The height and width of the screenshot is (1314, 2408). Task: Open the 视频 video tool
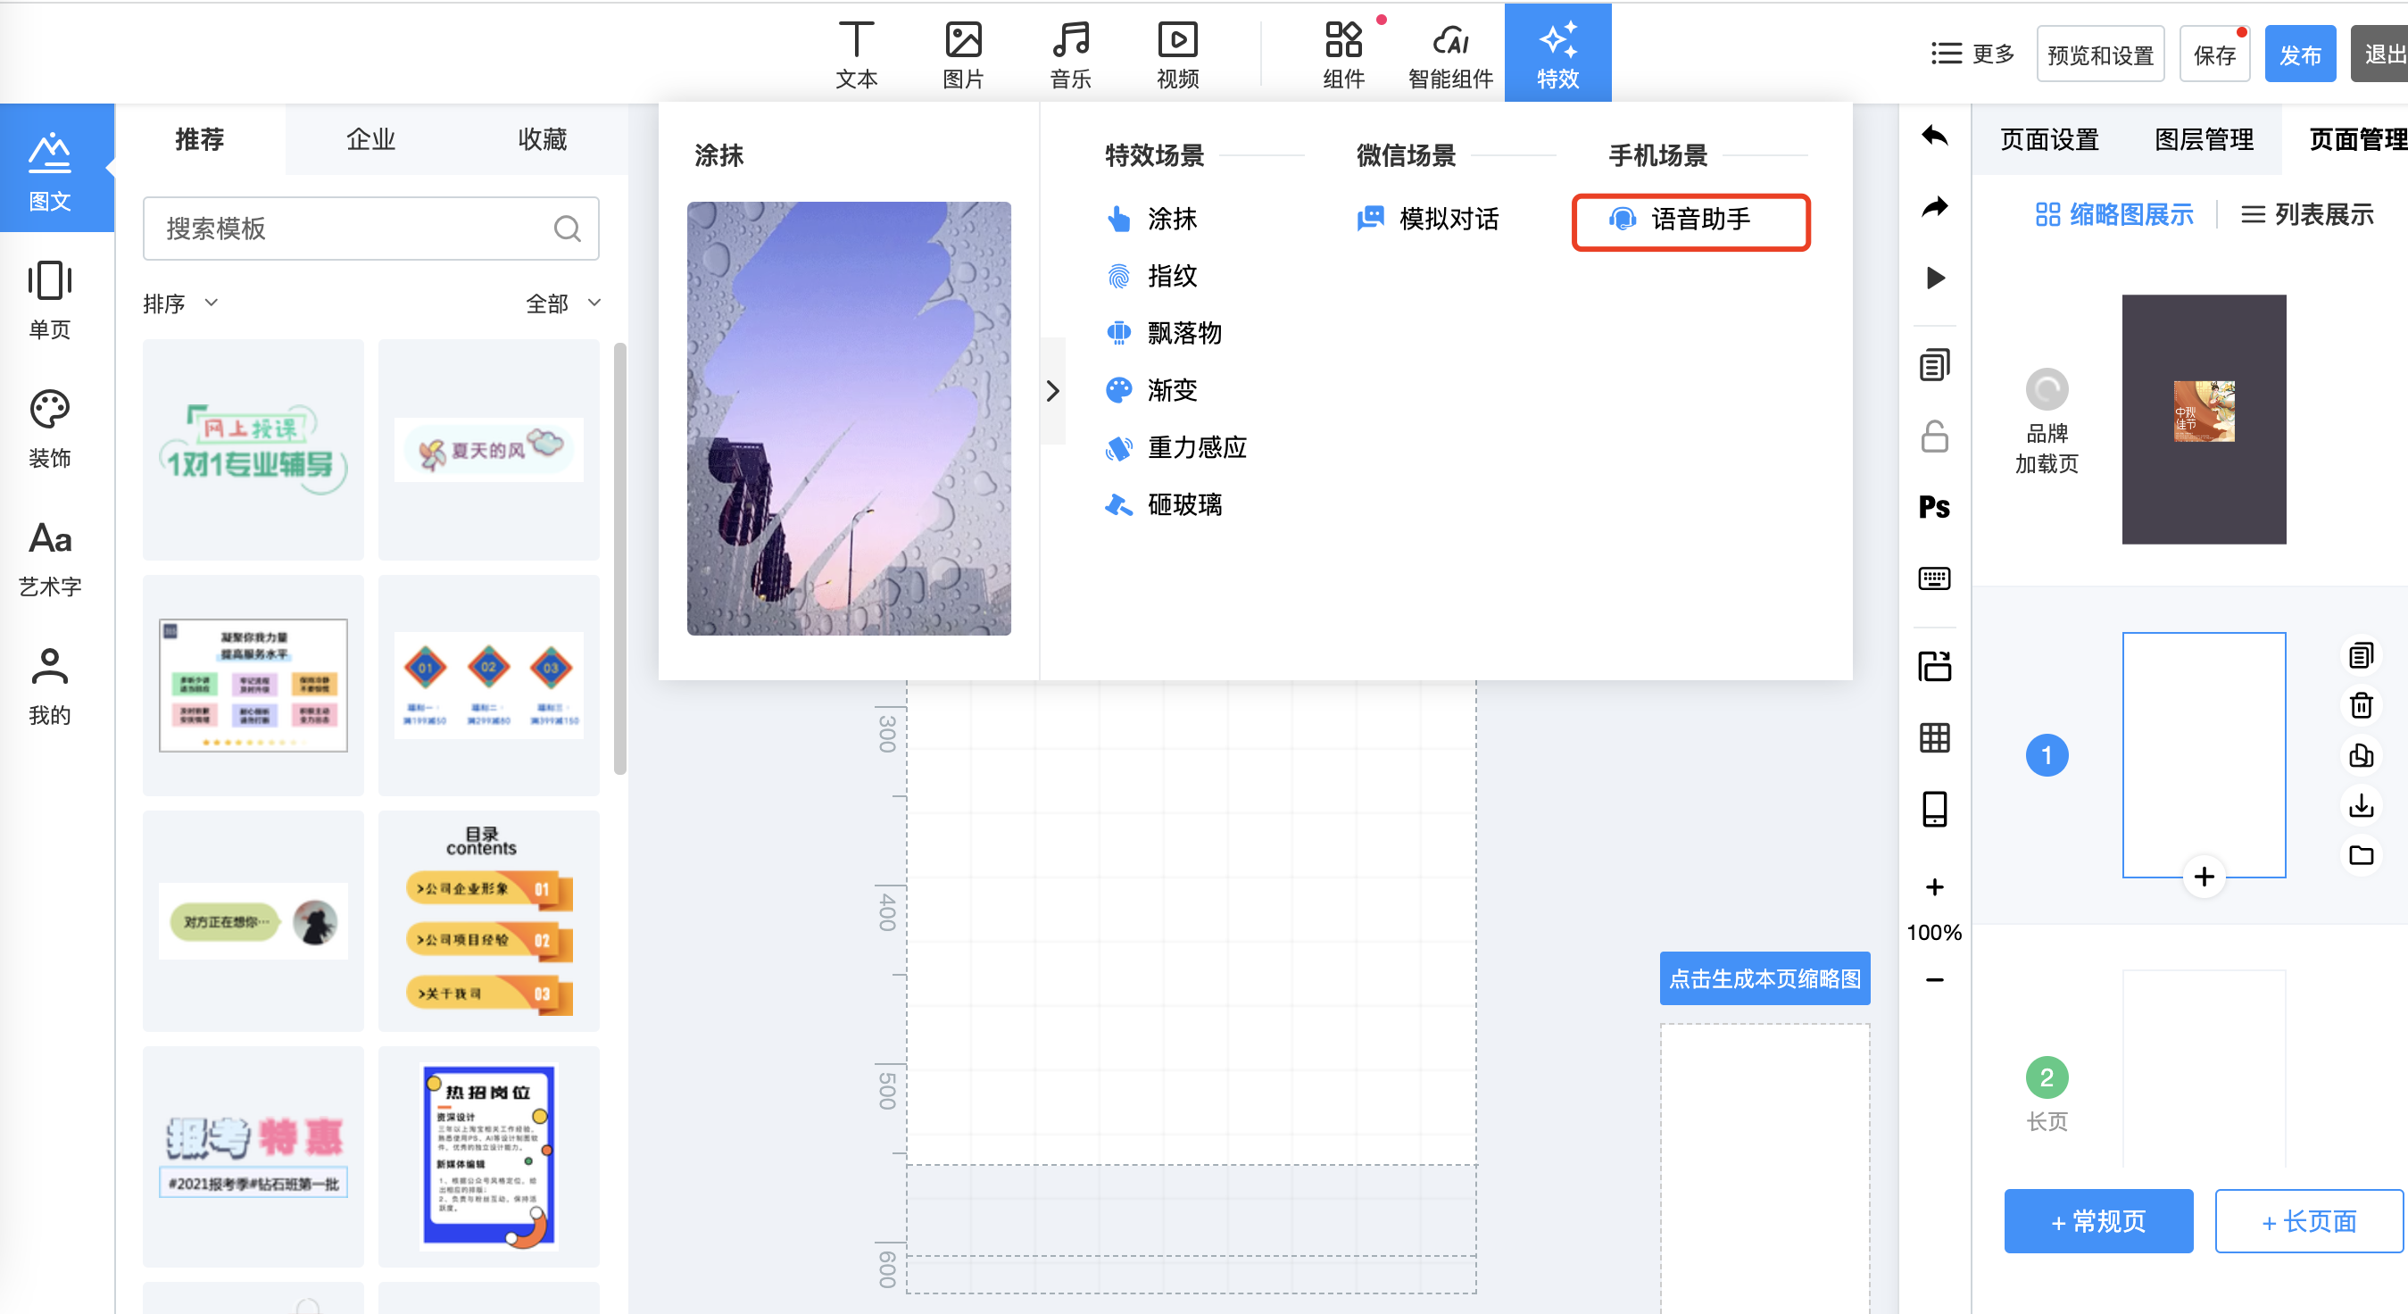click(x=1178, y=54)
